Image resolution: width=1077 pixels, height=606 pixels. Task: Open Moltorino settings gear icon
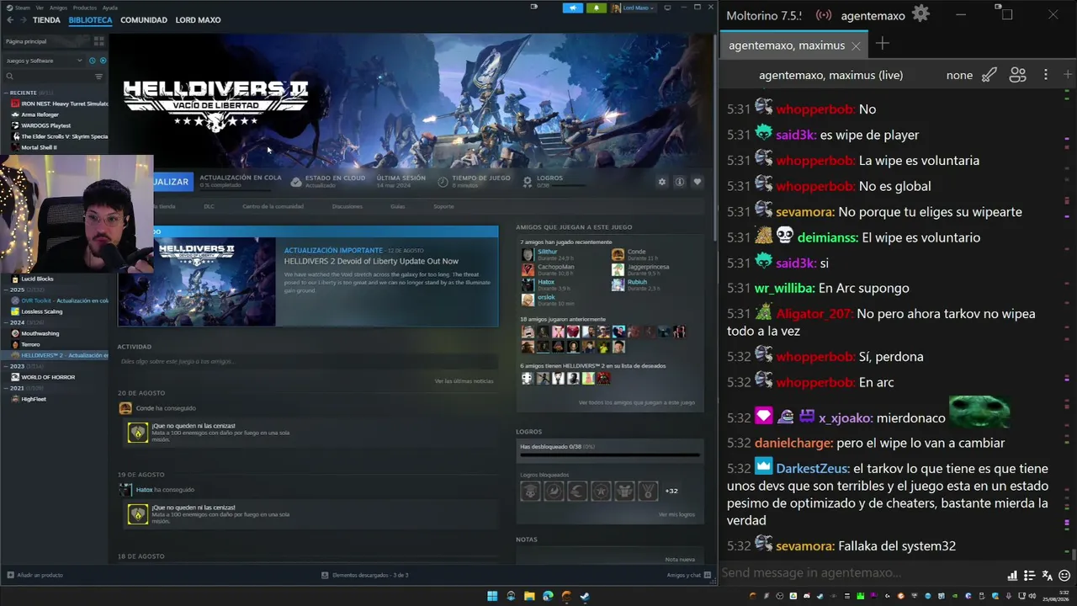click(x=920, y=14)
